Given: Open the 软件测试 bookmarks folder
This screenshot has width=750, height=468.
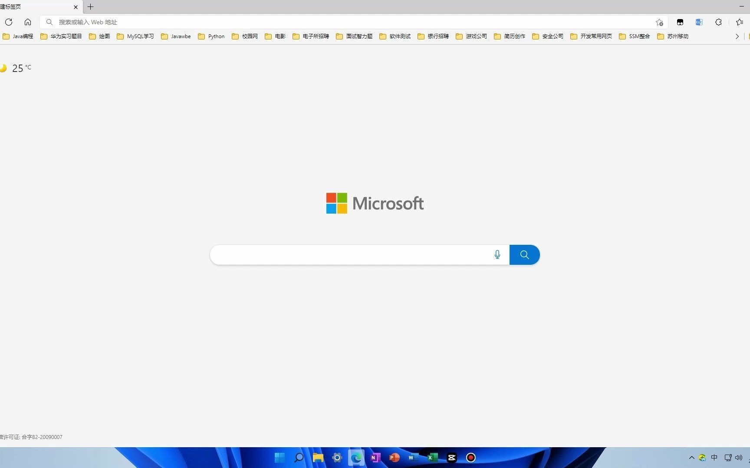Looking at the screenshot, I should 395,36.
